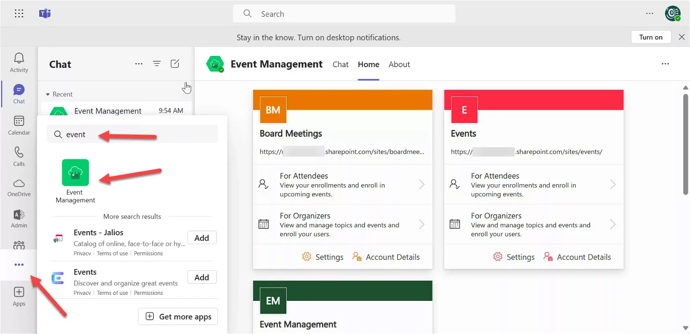Click the Get more apps button
Image resolution: width=690 pixels, height=334 pixels.
[178, 317]
